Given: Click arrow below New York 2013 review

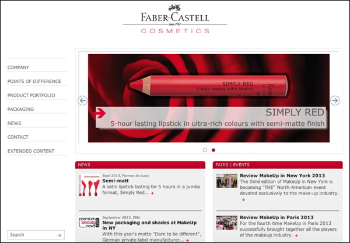Looking at the screenshot, I should click(x=243, y=200).
